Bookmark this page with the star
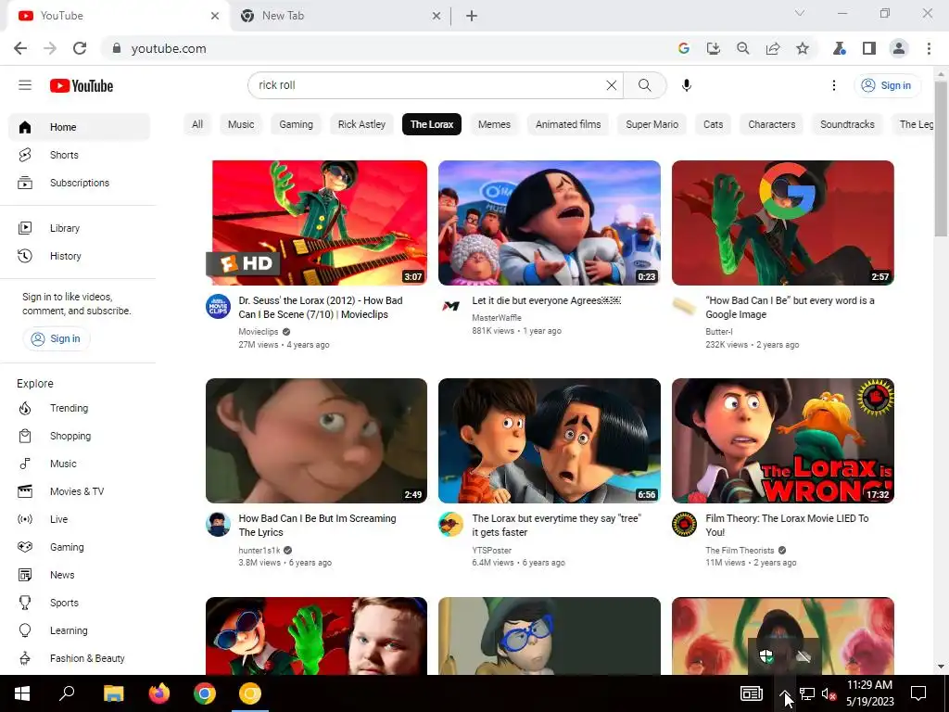Image resolution: width=949 pixels, height=712 pixels. click(x=803, y=48)
